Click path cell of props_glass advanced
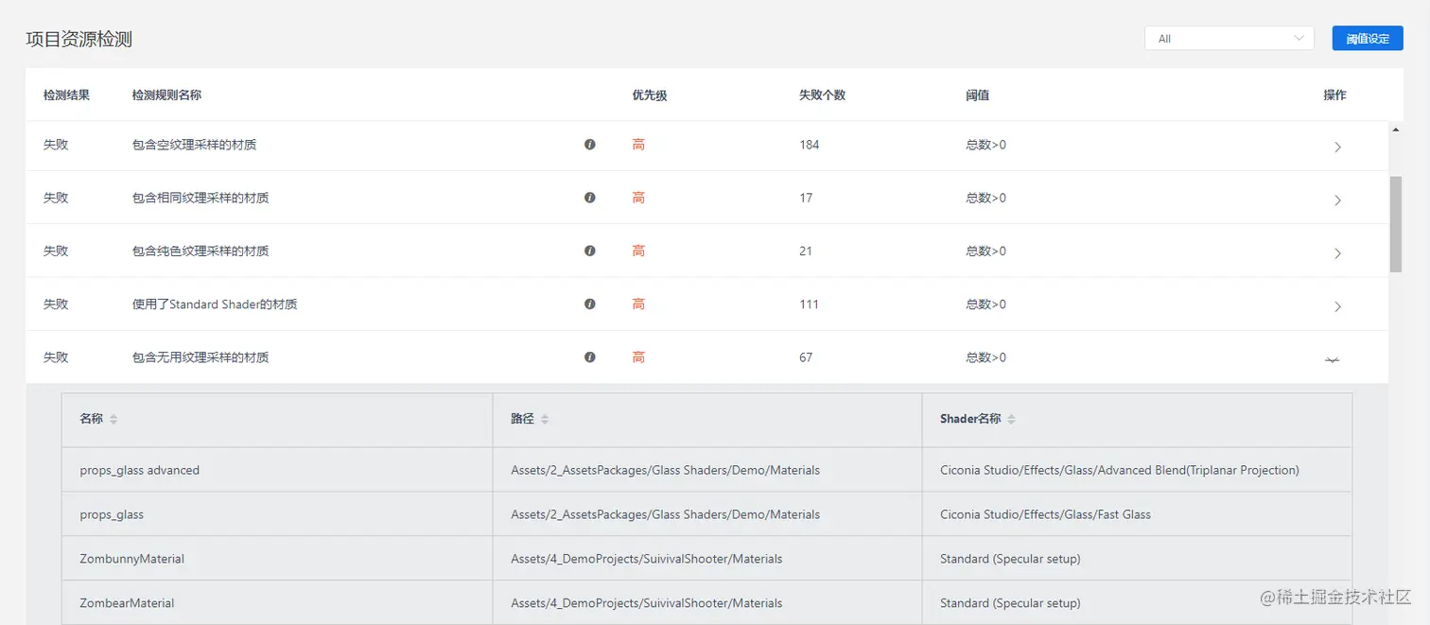 (x=707, y=470)
